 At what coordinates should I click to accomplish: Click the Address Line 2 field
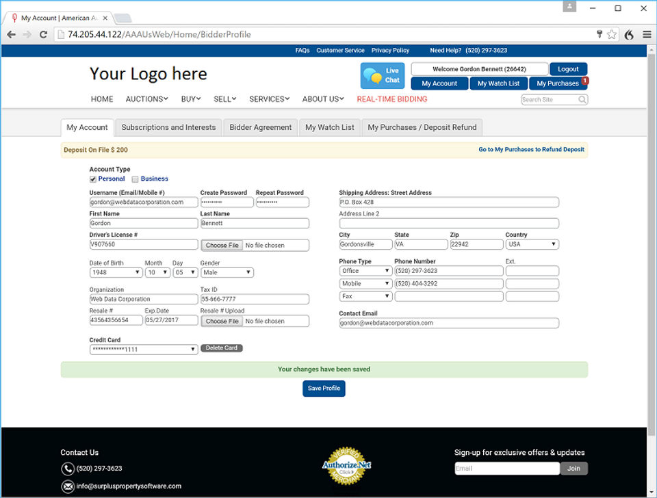pyautogui.click(x=449, y=223)
